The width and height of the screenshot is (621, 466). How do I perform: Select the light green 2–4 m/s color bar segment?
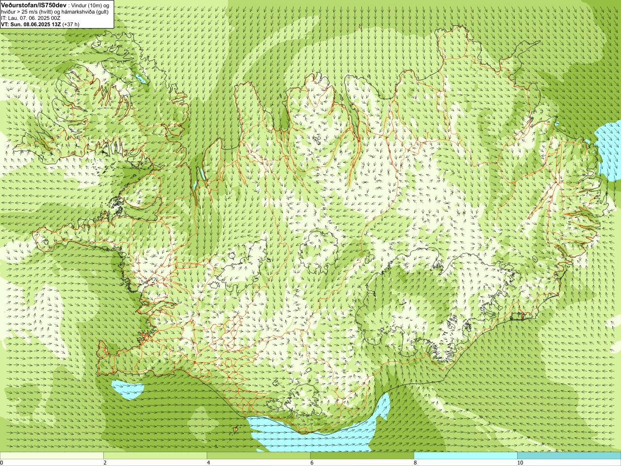point(155,456)
